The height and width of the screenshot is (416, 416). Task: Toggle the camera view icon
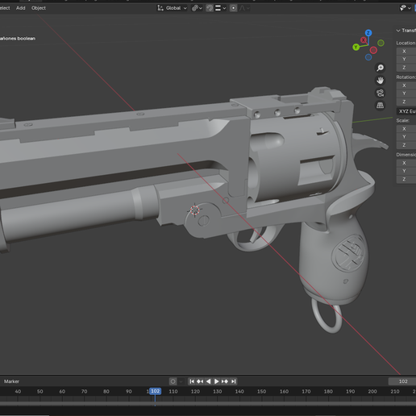tap(380, 93)
